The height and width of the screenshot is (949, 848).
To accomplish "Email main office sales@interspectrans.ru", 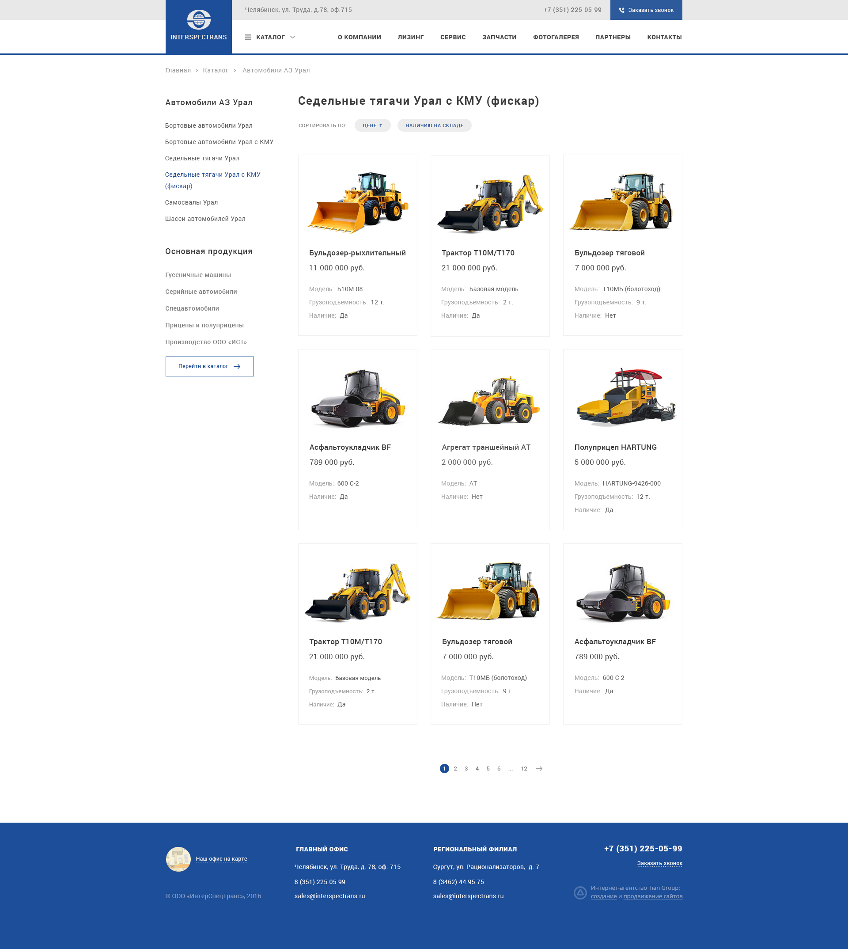I will pyautogui.click(x=329, y=896).
